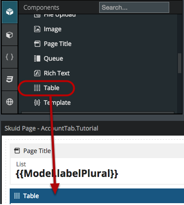Focus the components Search field
This screenshot has height=205, width=184.
(134, 7)
